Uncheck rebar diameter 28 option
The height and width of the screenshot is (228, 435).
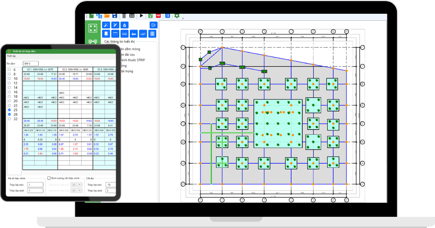click(9, 114)
